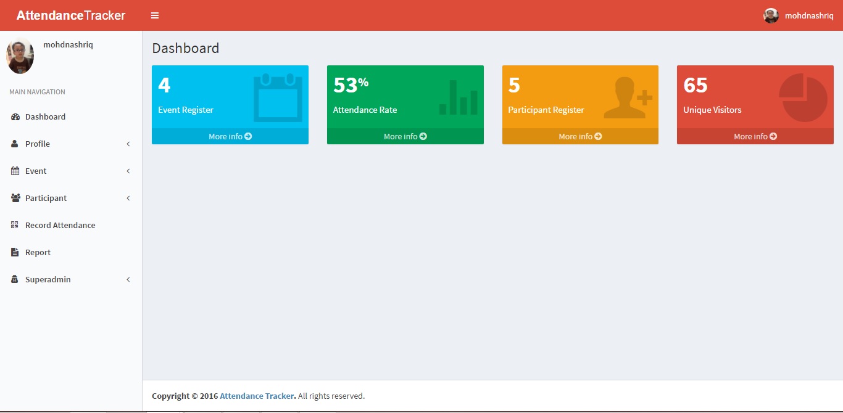Click More info on Unique Visitors card

[x=755, y=136]
